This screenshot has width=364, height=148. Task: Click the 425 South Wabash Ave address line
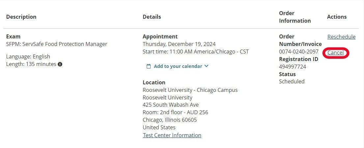(171, 105)
